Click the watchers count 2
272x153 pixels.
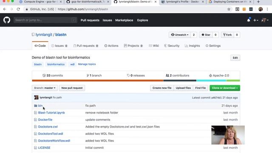click(194, 35)
